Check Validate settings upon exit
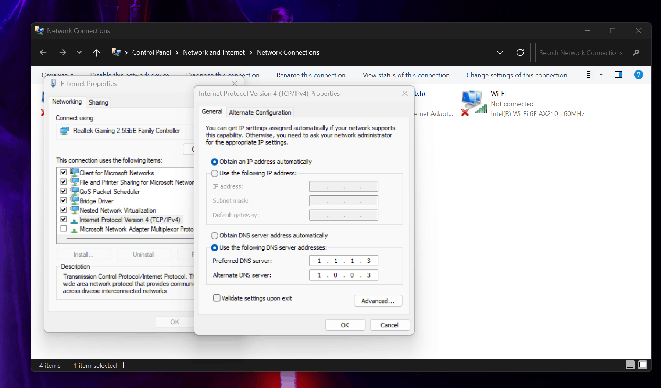 [x=217, y=298]
